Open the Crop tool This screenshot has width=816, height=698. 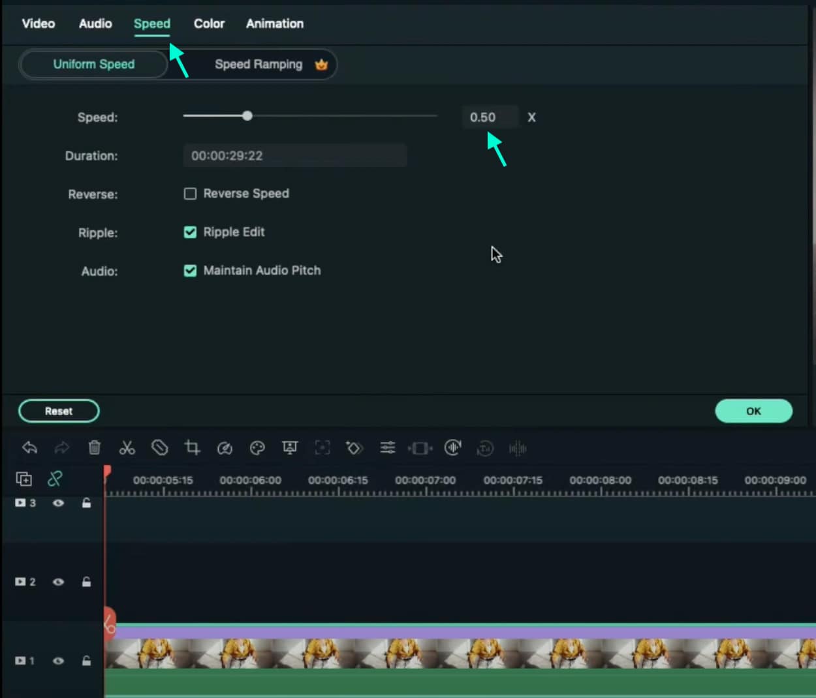pyautogui.click(x=192, y=448)
